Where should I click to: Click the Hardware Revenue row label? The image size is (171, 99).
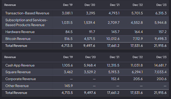20,32
